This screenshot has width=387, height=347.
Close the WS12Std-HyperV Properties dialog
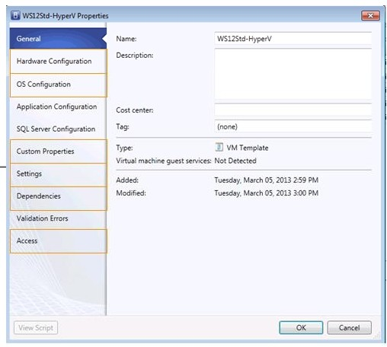pos(370,16)
